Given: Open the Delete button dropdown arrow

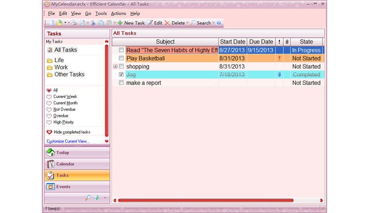Looking at the screenshot, I should pyautogui.click(x=188, y=23).
